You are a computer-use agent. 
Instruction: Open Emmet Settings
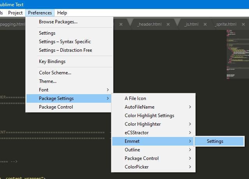tap(219, 141)
